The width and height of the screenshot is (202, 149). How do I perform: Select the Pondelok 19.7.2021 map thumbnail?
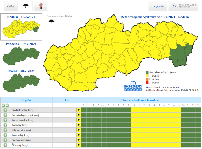(x=21, y=56)
